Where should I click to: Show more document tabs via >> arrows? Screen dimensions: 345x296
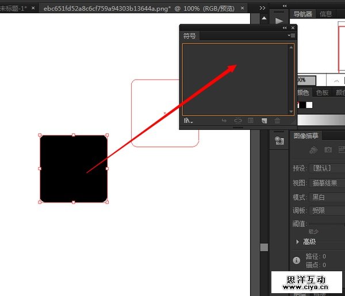pos(262,8)
